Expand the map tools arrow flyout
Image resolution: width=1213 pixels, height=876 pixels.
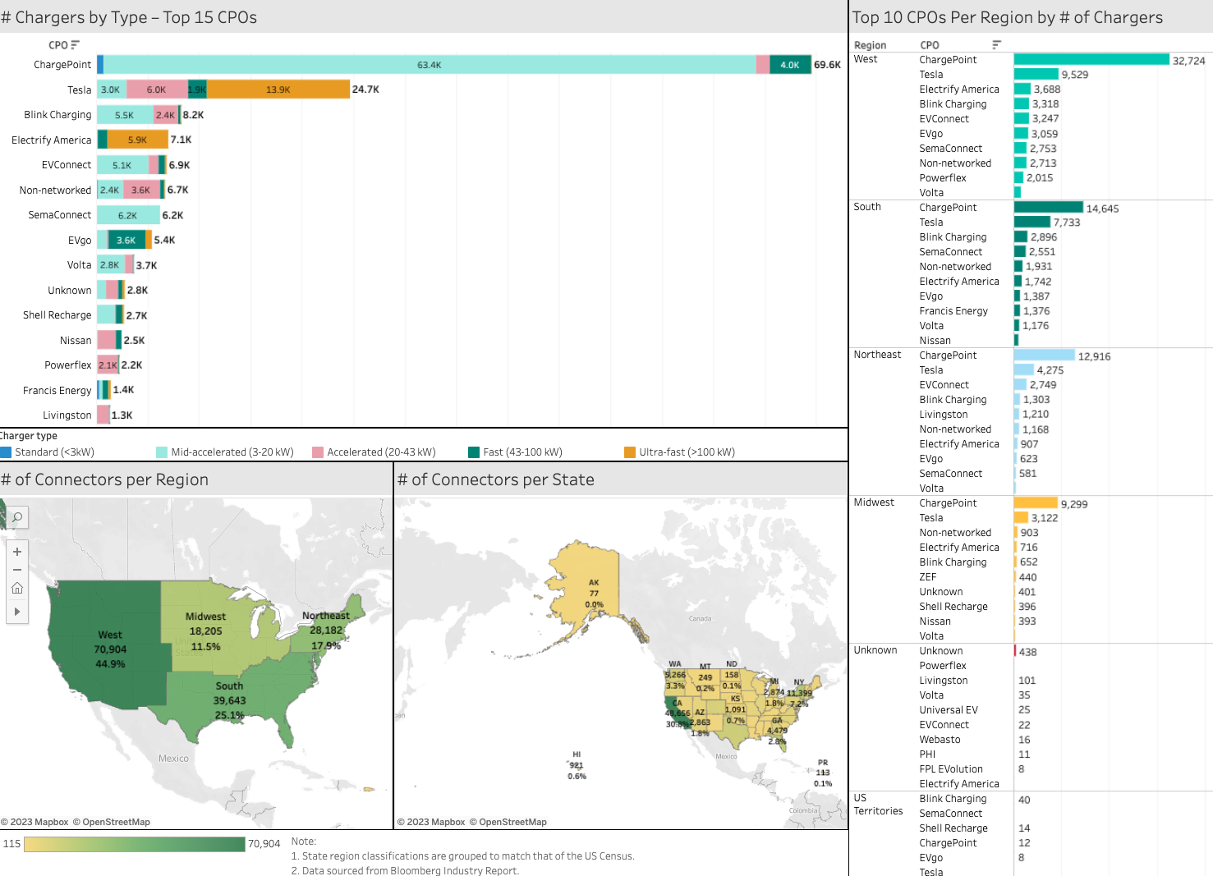tap(16, 612)
